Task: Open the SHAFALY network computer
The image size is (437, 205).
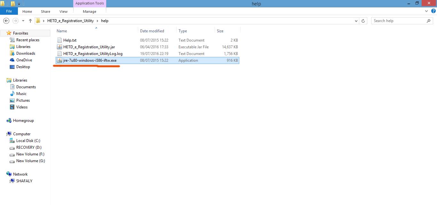Action: coord(24,181)
